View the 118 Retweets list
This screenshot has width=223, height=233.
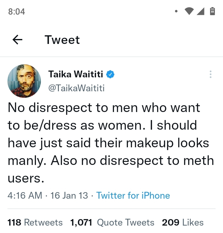[35, 222]
